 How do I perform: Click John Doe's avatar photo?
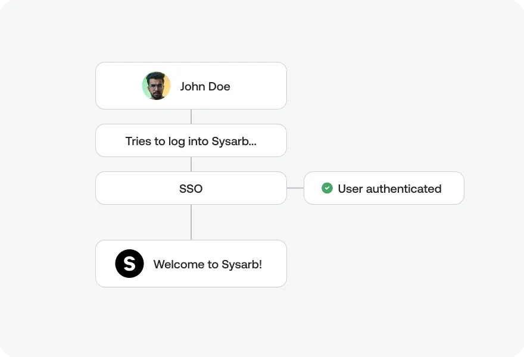tap(156, 86)
